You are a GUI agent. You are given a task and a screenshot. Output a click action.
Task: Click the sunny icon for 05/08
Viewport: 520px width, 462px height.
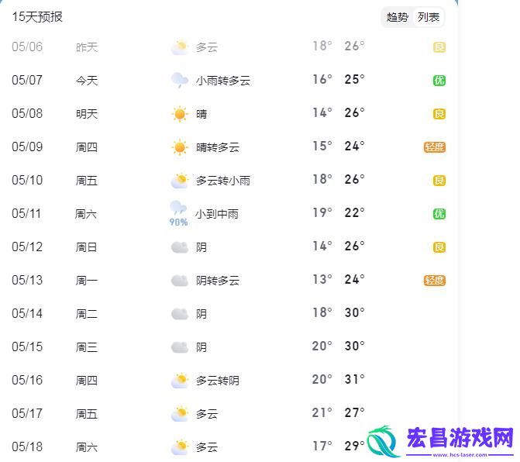[x=180, y=114]
